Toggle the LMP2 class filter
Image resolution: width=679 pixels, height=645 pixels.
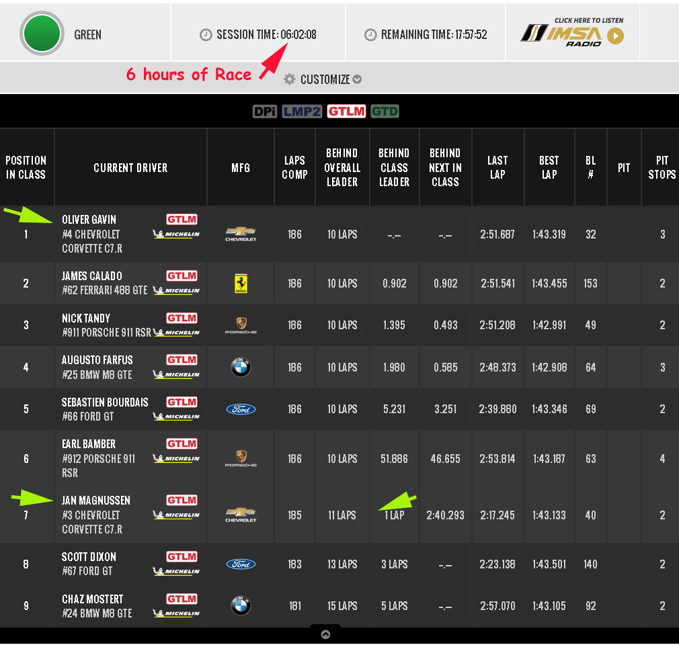[302, 112]
